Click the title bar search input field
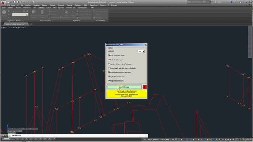This screenshot has height=142, width=253. click(x=198, y=2)
